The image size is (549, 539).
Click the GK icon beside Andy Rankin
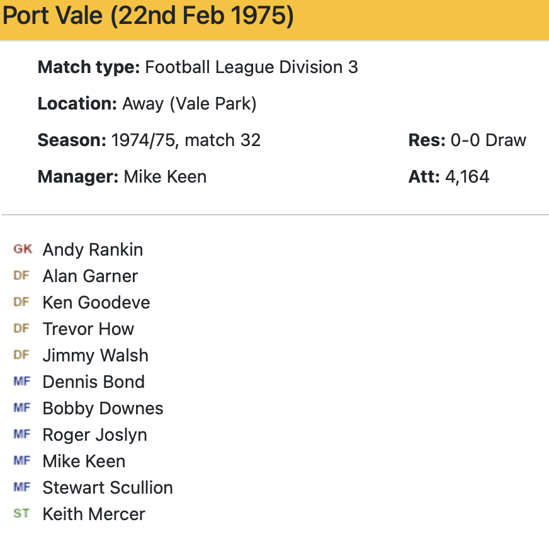point(22,249)
